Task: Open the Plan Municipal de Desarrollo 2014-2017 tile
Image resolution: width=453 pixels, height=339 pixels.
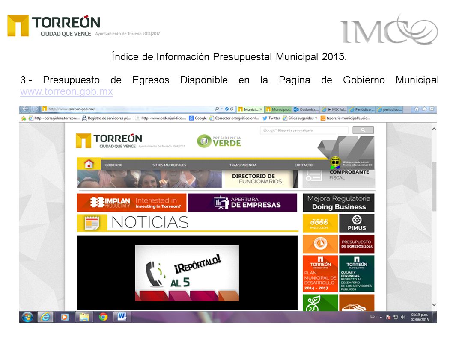Action: point(320,274)
